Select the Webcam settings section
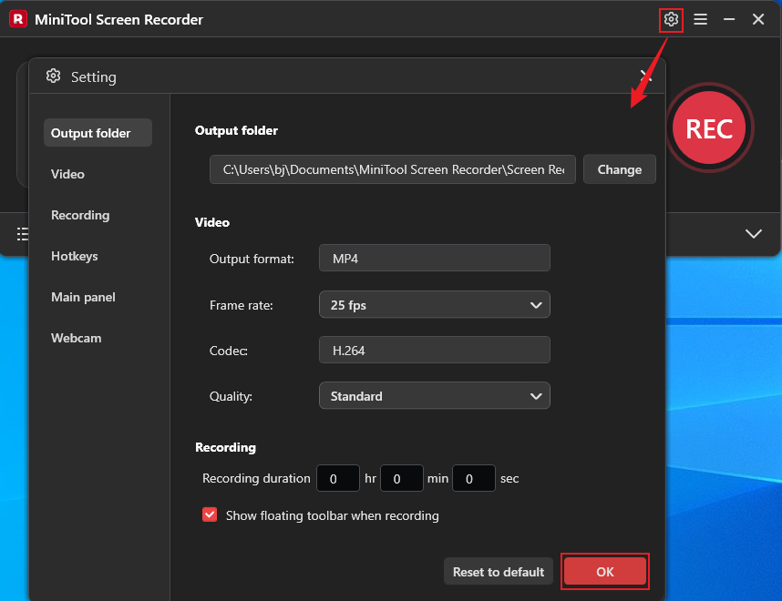The height and width of the screenshot is (601, 782). click(x=77, y=338)
